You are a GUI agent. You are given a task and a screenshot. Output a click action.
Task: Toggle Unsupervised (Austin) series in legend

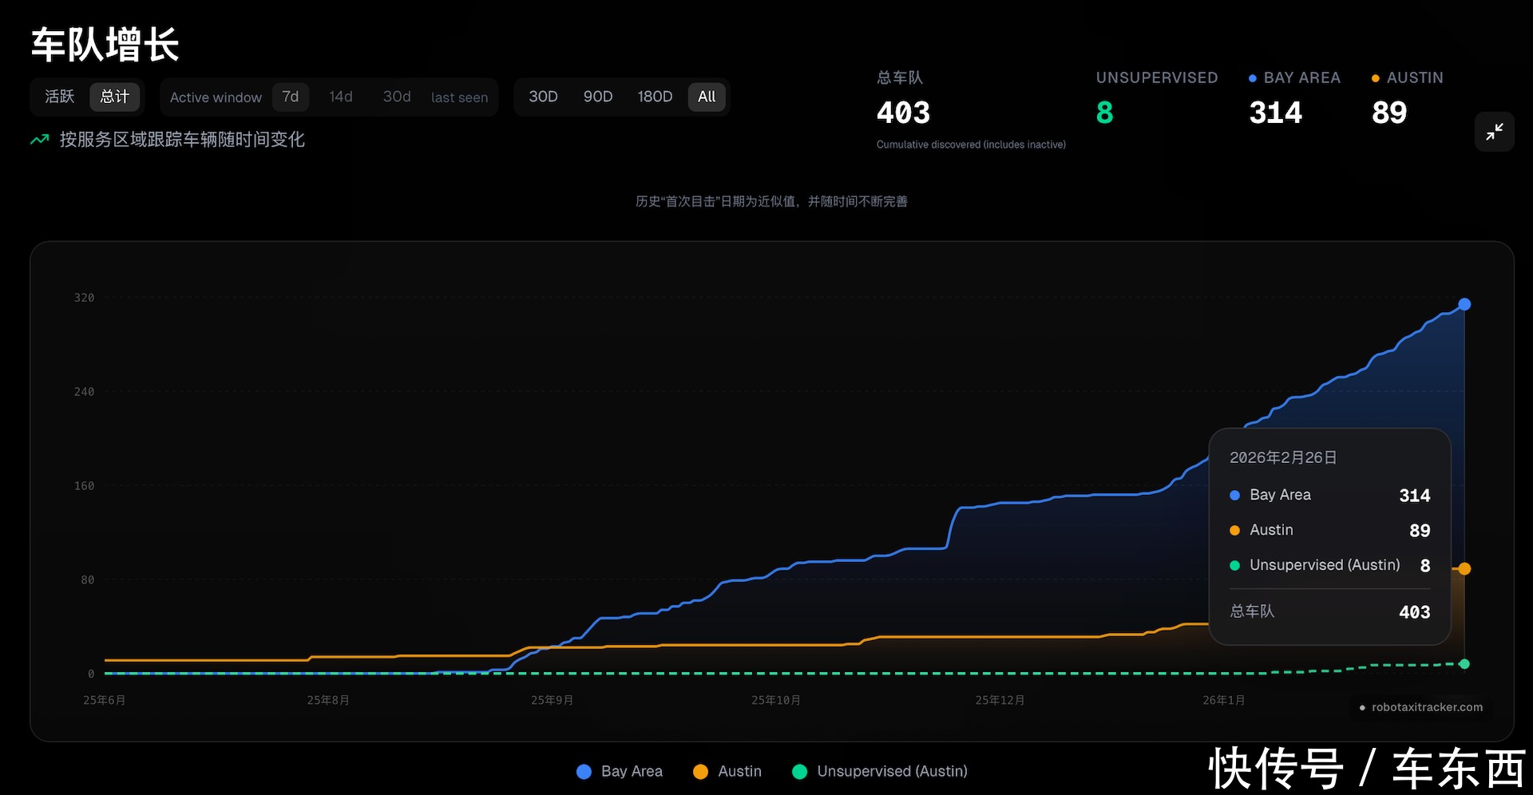(880, 771)
